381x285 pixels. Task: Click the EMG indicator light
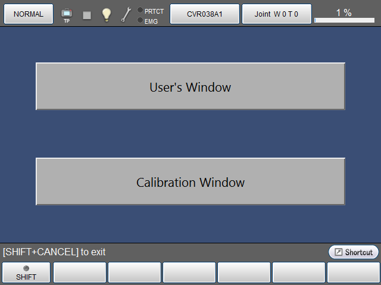[x=140, y=21]
